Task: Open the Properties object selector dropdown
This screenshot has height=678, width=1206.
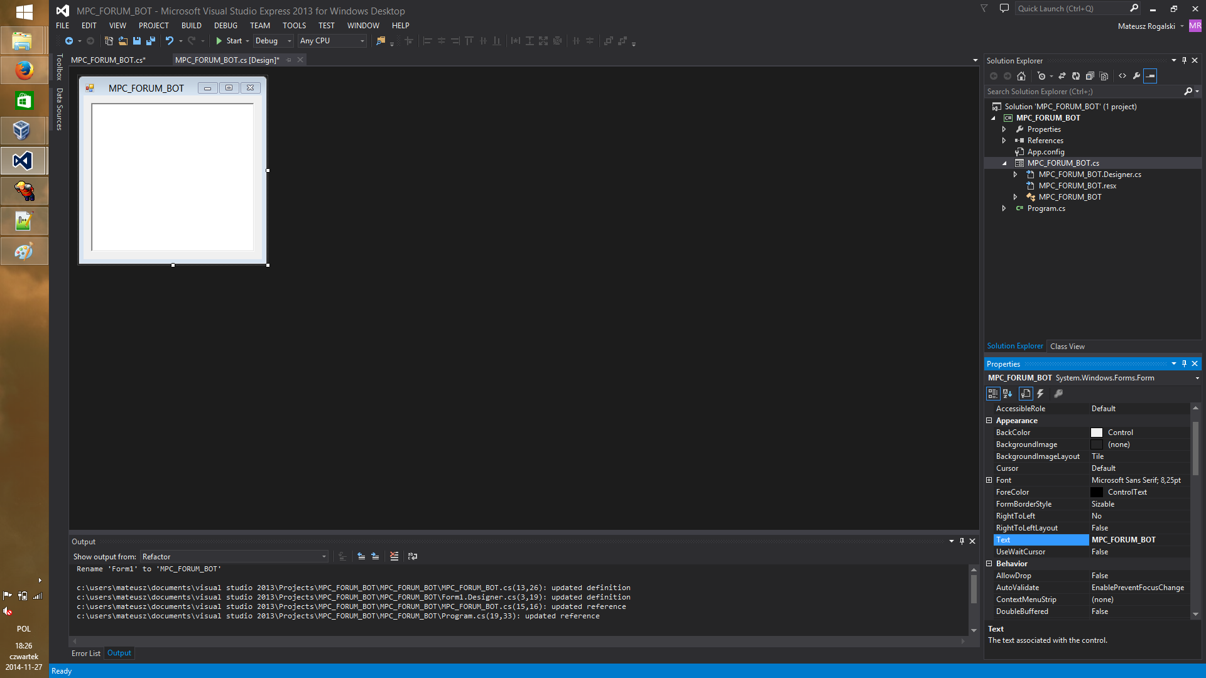Action: click(x=1197, y=378)
